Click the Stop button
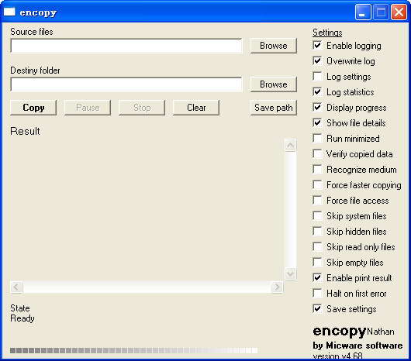Viewport: 411px width, 361px height. pyautogui.click(x=142, y=108)
